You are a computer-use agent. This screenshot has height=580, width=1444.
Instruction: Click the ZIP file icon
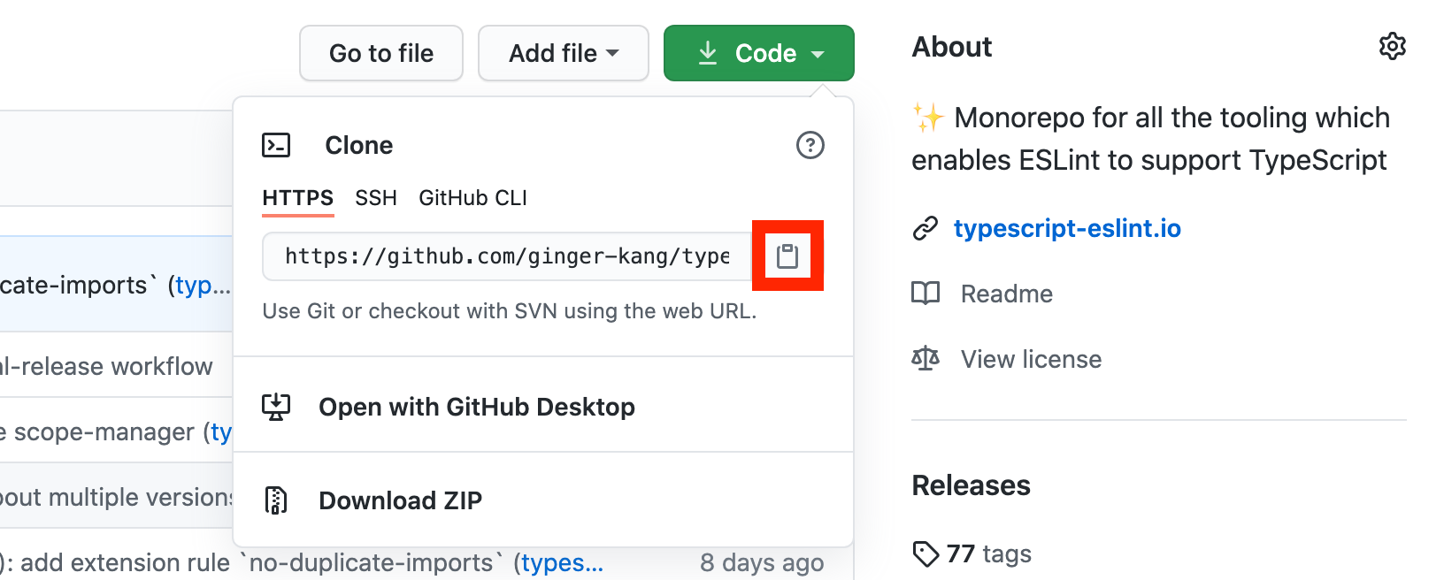[276, 500]
